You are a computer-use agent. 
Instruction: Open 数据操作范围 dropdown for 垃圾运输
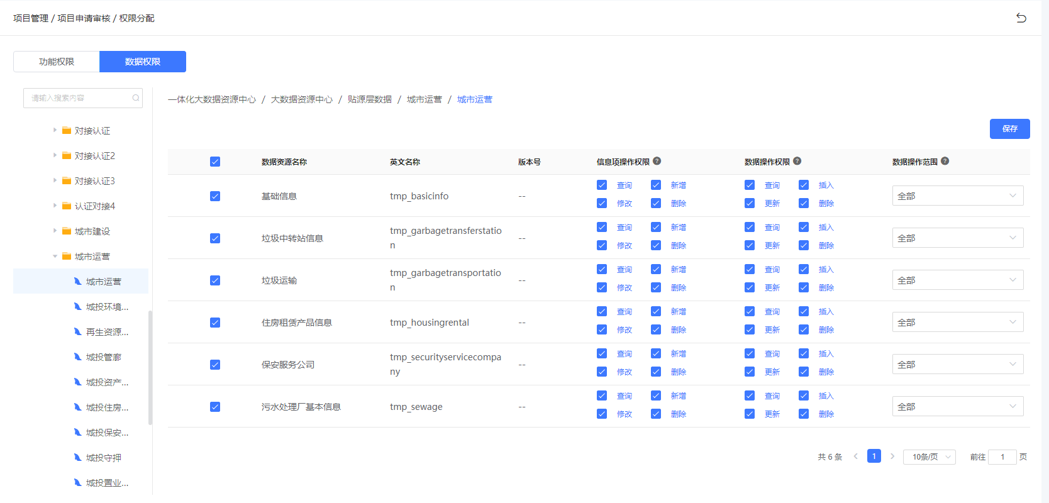958,280
